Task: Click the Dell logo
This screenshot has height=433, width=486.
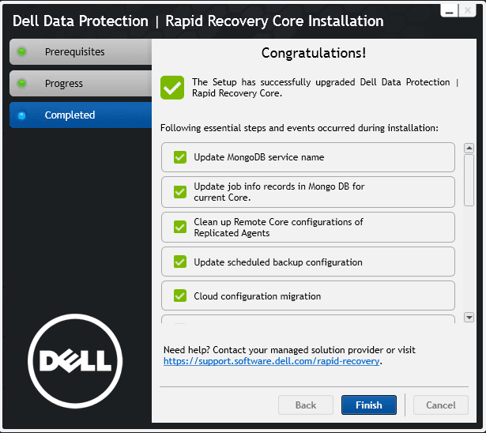Action: 75,362
